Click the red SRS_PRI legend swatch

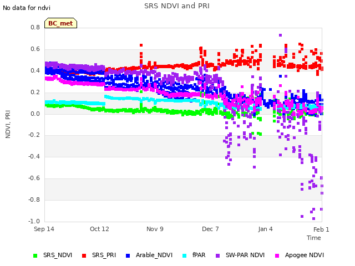tap(84, 255)
